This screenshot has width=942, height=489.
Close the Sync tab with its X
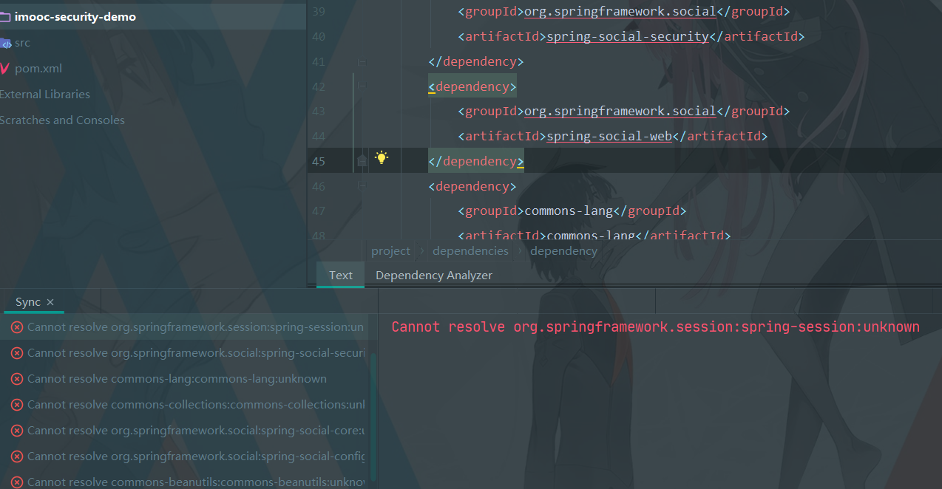click(50, 302)
